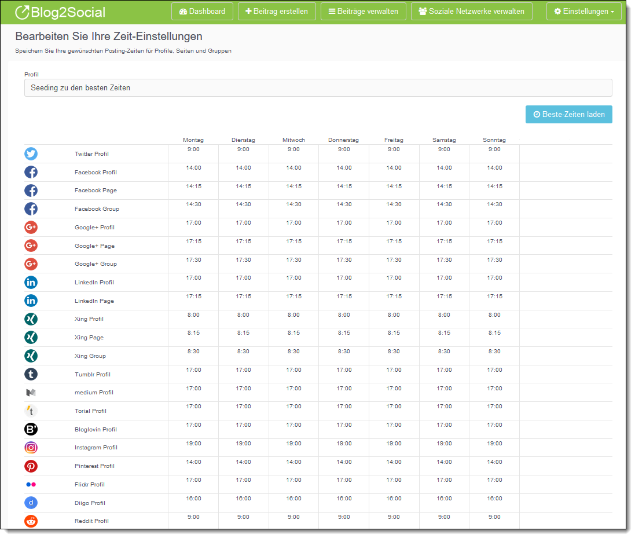Select Twitter Profil Montag 9:00 time
This screenshot has width=635, height=538.
193,149
